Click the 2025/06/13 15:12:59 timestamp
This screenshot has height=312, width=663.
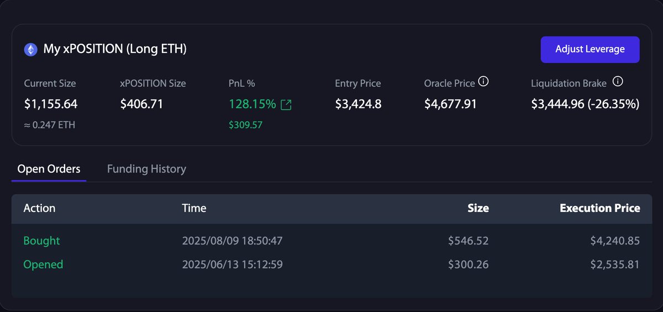pos(233,264)
